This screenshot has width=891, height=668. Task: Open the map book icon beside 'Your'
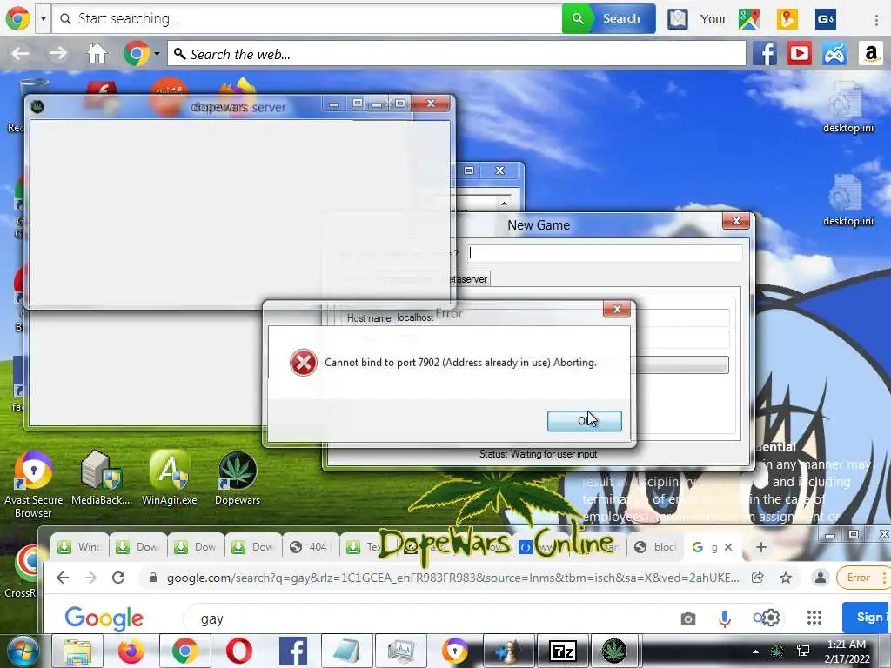677,19
